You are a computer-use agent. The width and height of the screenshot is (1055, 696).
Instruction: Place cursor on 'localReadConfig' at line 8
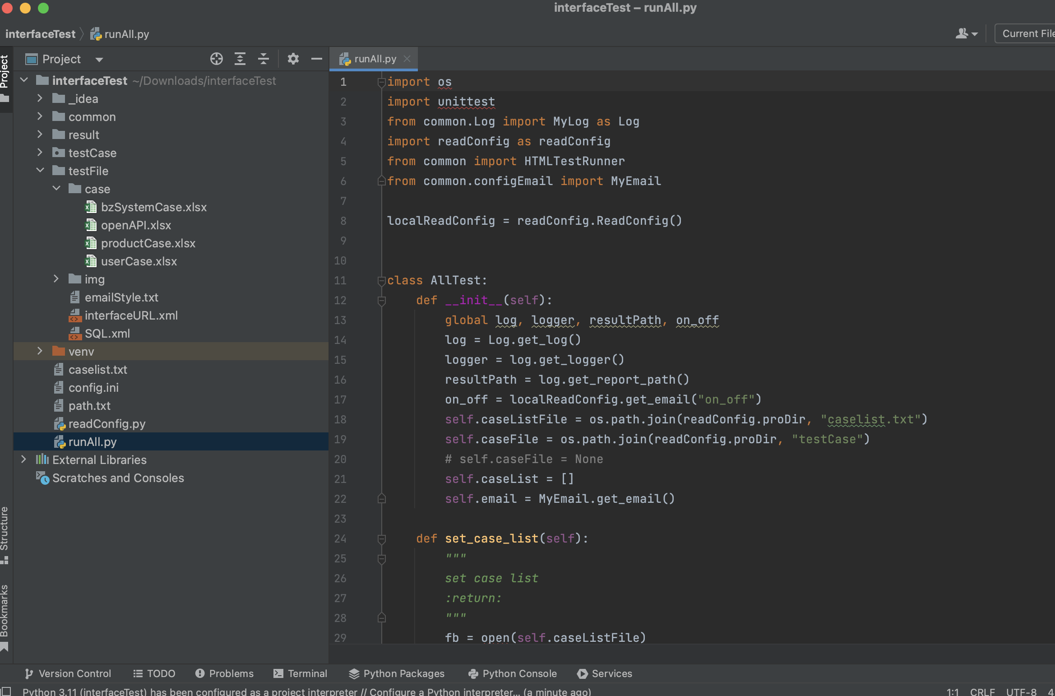point(441,221)
